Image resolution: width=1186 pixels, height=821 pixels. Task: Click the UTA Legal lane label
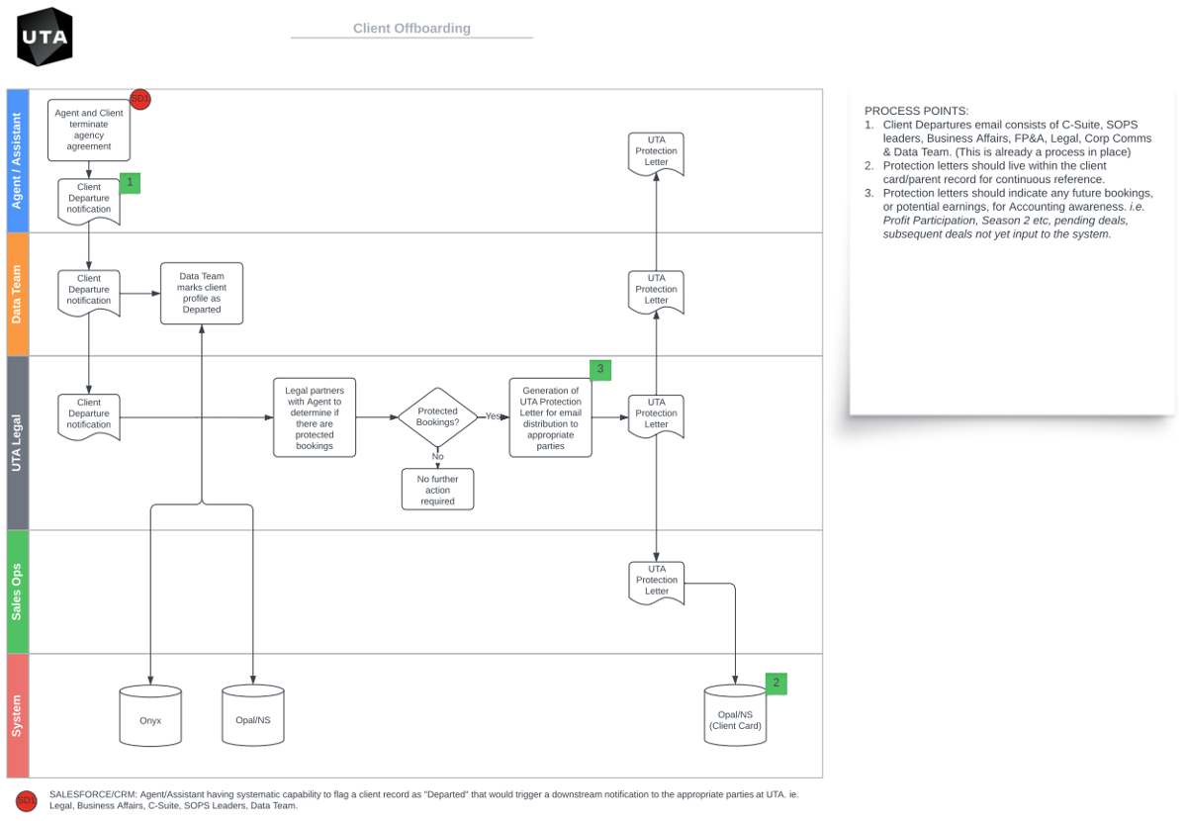(17, 441)
